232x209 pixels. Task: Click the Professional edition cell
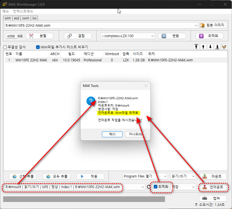[93, 60]
